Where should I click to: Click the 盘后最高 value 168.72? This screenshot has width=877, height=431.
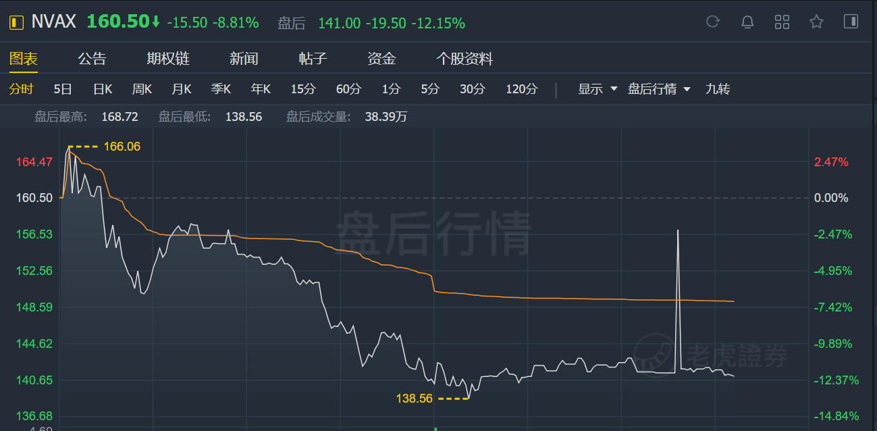click(119, 117)
